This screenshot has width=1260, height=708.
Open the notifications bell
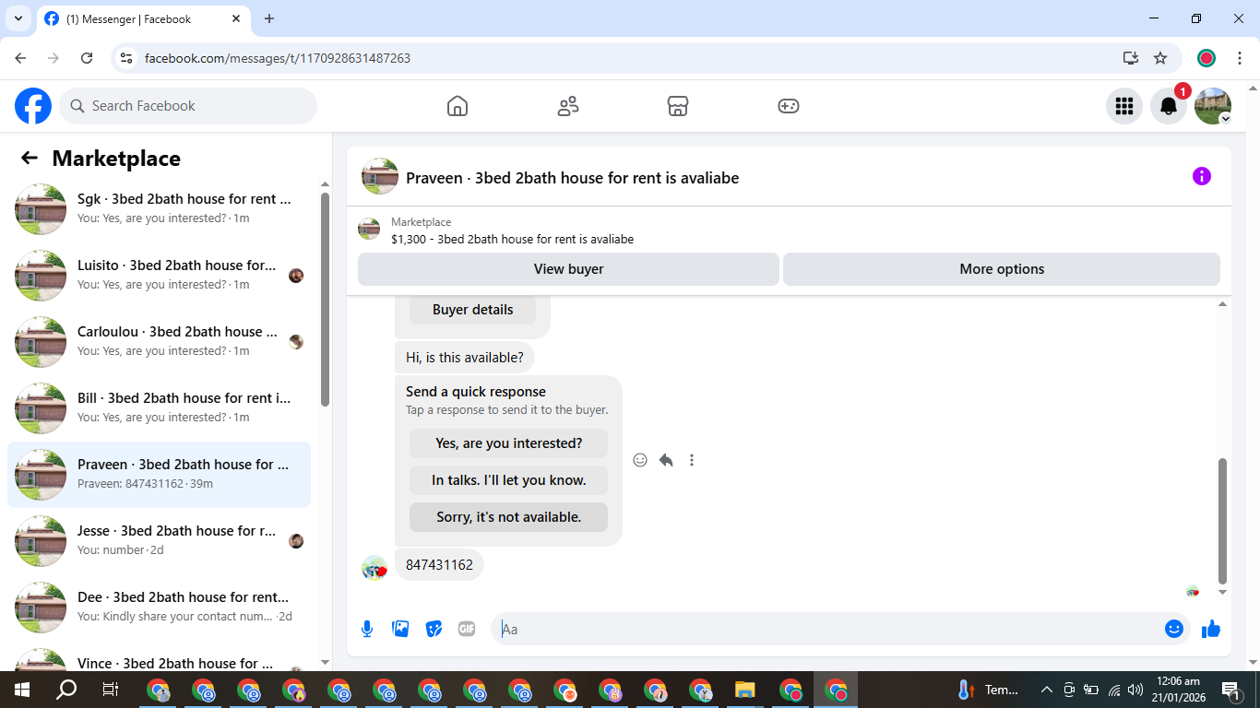tap(1169, 106)
